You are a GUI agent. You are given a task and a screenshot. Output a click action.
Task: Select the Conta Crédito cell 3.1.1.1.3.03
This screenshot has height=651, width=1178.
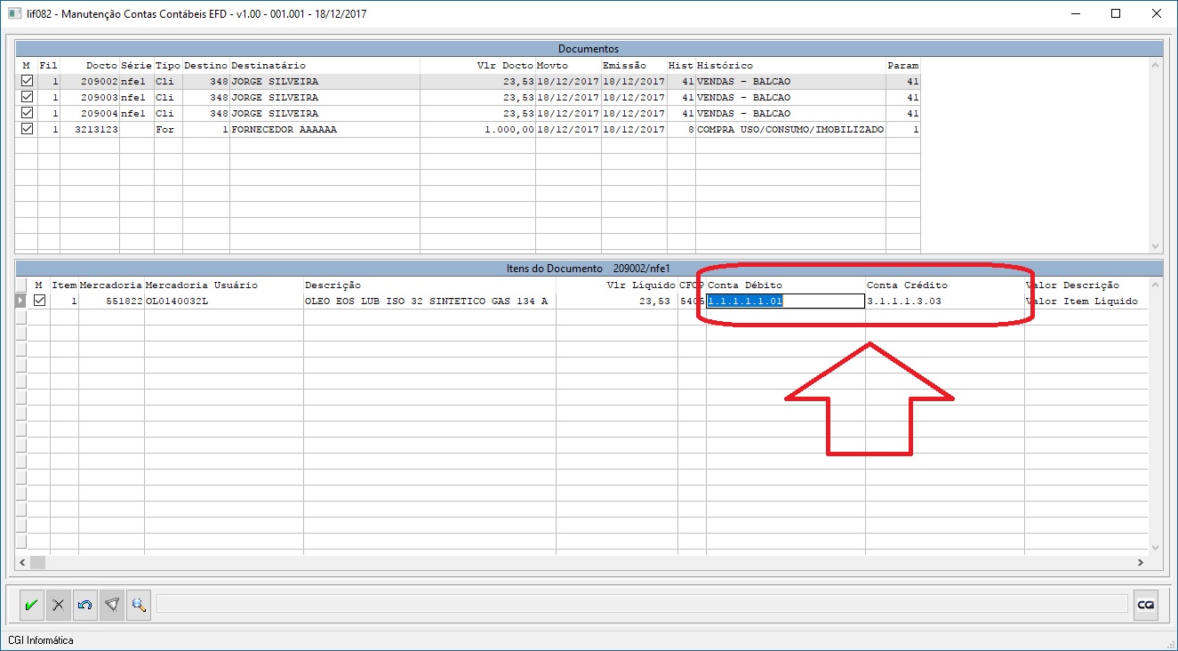tap(945, 301)
